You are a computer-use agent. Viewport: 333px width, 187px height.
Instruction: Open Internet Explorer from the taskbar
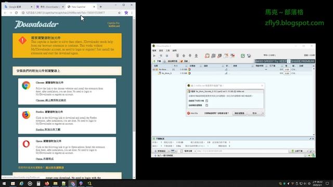pyautogui.click(x=21, y=183)
